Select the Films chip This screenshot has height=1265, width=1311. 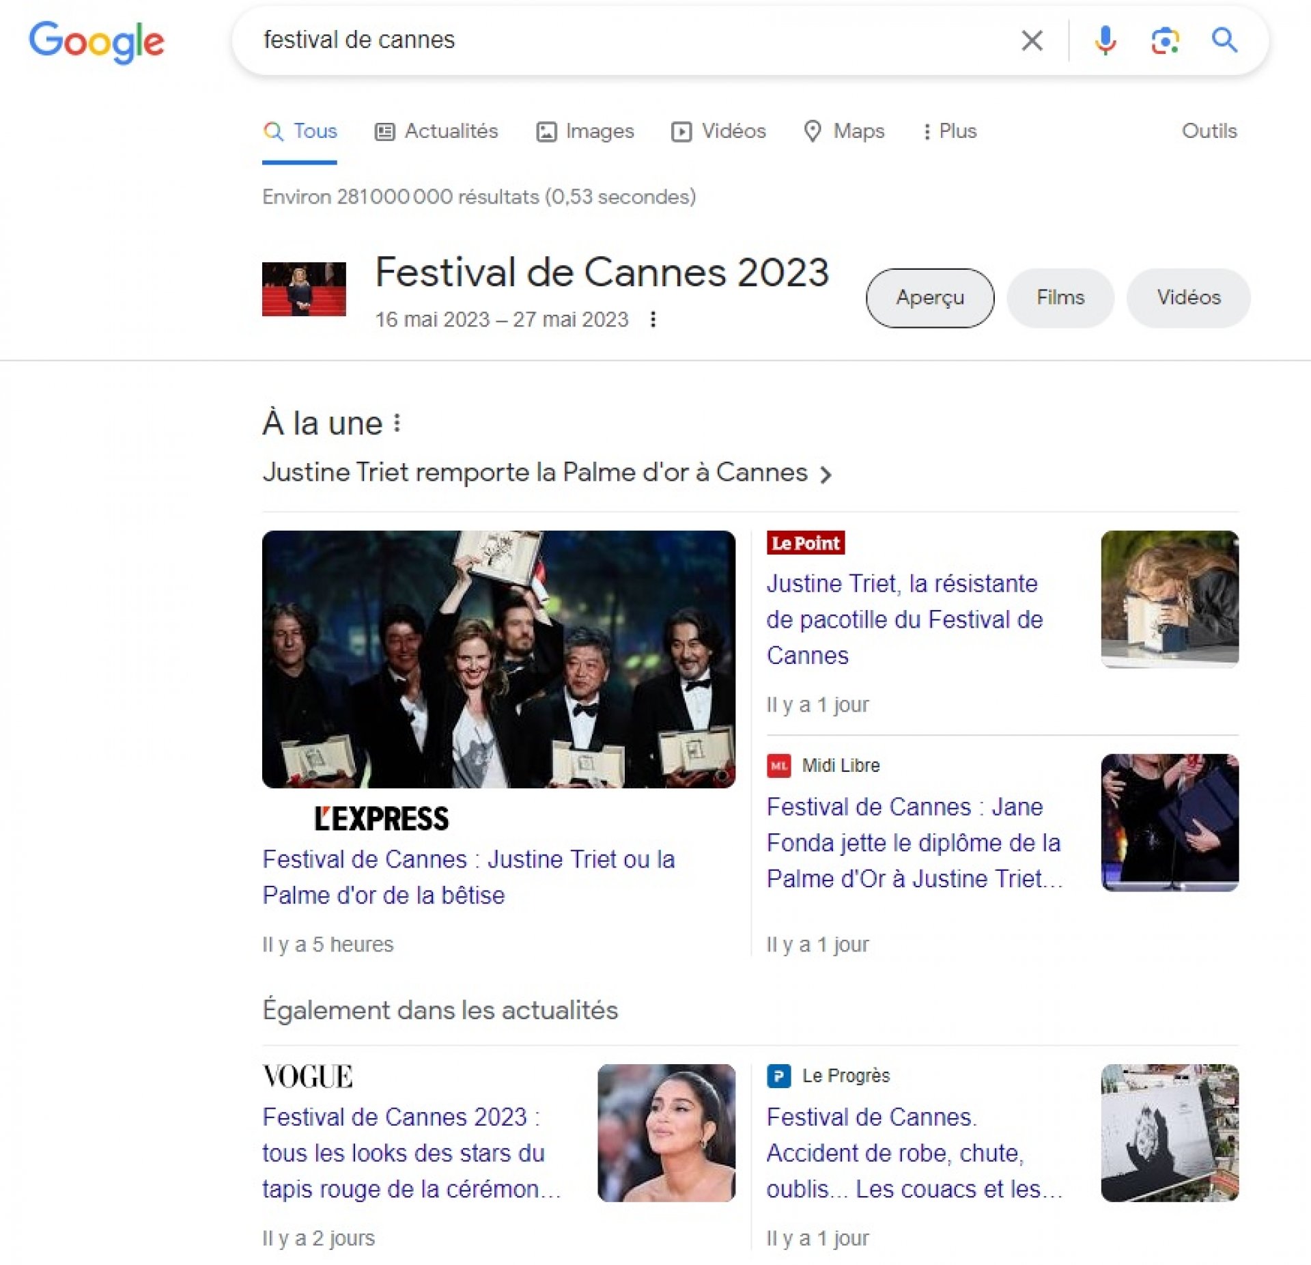tap(1060, 298)
